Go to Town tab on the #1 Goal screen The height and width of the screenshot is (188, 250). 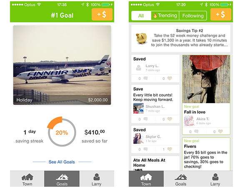[x=27, y=179]
